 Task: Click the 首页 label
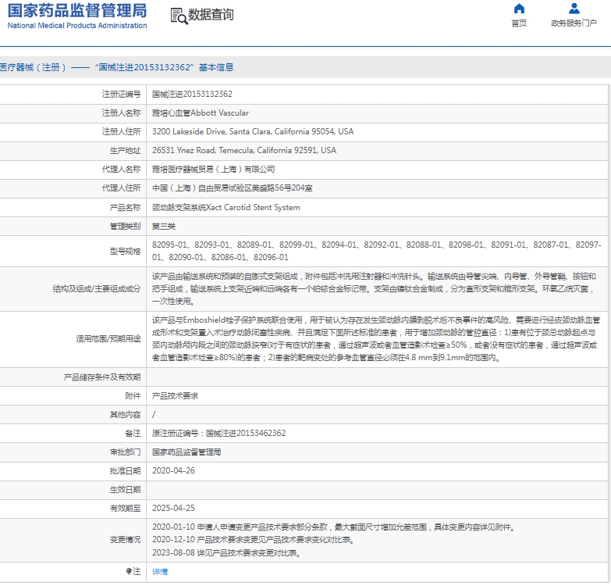519,23
